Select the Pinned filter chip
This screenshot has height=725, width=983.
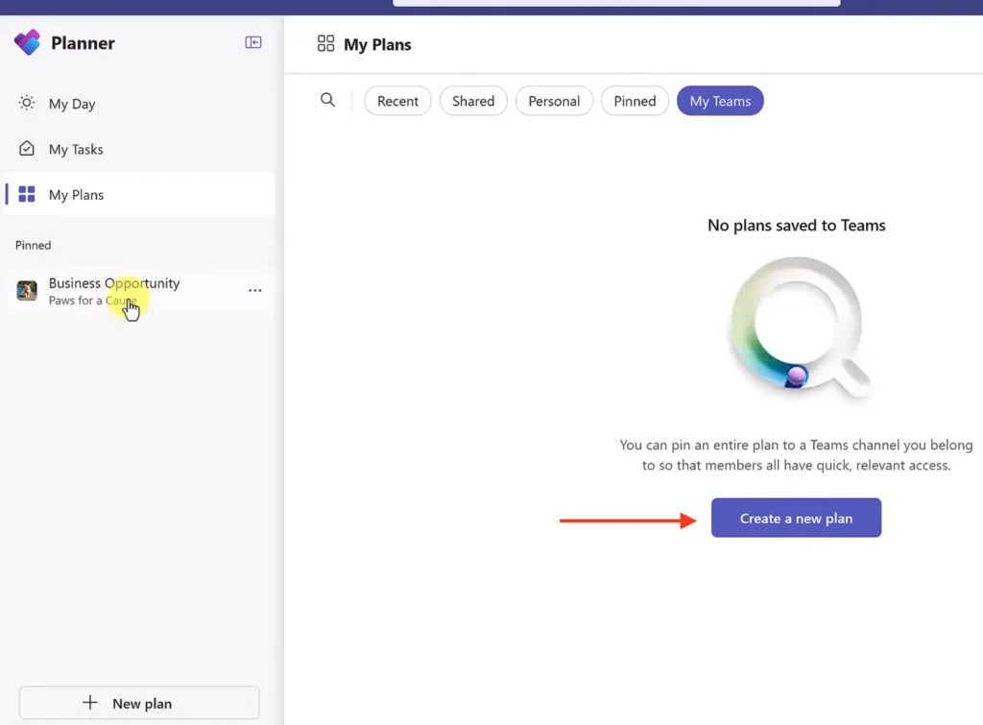click(x=635, y=101)
